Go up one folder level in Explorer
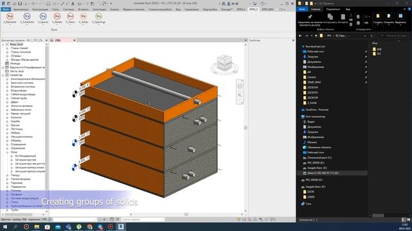The image size is (412, 231). (316, 36)
